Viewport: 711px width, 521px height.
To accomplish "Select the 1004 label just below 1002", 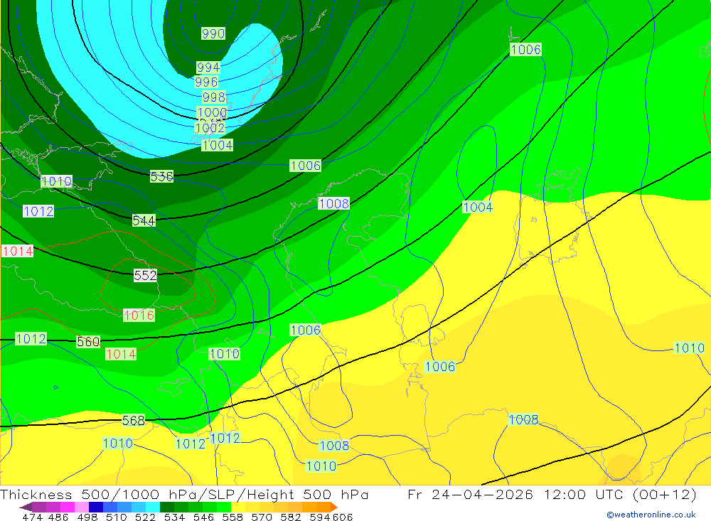I will (217, 145).
